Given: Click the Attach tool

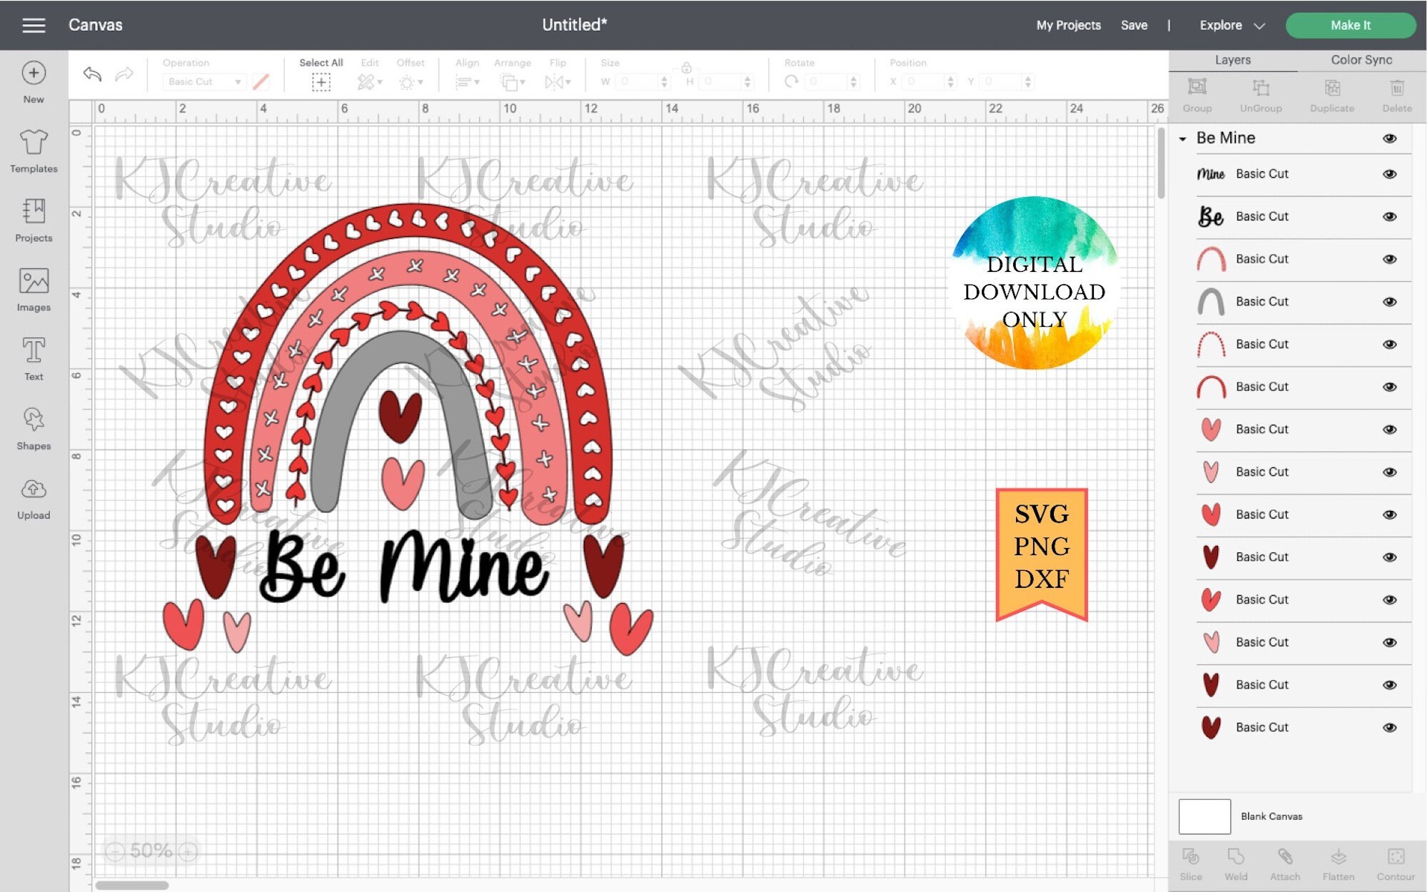Looking at the screenshot, I should [1285, 864].
